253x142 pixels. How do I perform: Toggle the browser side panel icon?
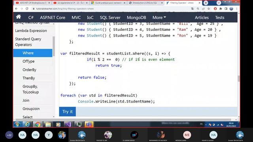click(x=226, y=9)
